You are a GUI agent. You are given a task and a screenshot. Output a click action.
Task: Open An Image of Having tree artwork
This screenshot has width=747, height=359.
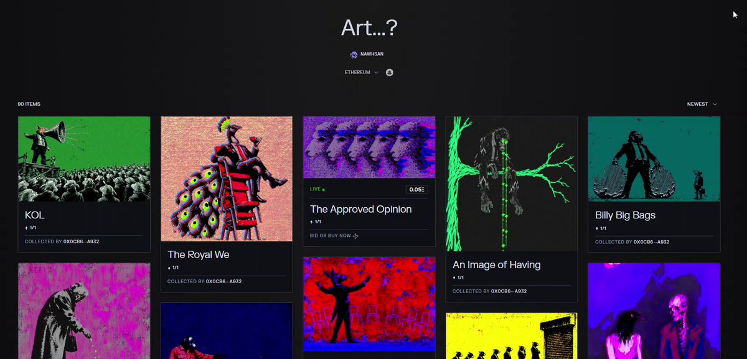[512, 184]
